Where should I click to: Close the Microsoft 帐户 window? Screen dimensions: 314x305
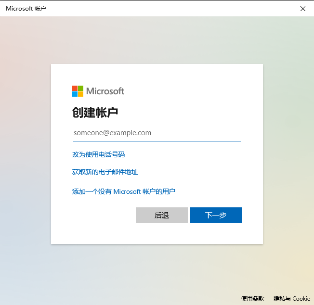(303, 9)
